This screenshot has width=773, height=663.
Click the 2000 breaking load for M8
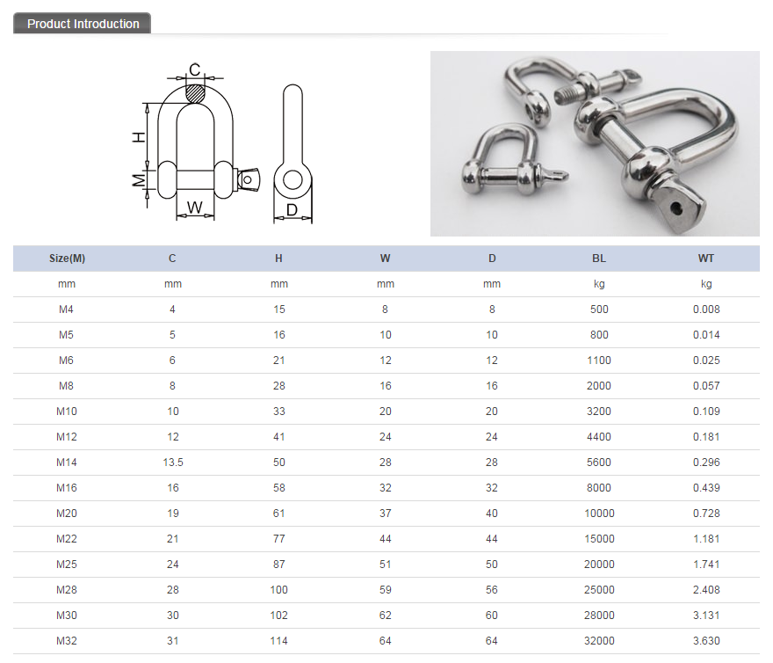pyautogui.click(x=599, y=385)
